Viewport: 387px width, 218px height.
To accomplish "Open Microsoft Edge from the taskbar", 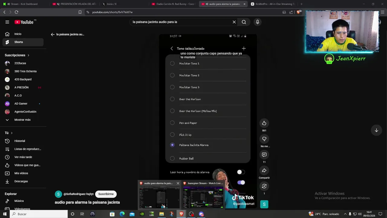I will pyautogui.click(x=122, y=214).
